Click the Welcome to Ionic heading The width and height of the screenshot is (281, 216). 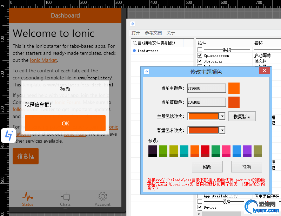tap(54, 33)
